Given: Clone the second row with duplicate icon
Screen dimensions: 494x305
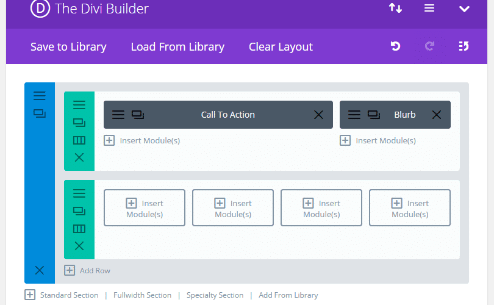Looking at the screenshot, I should [x=79, y=211].
